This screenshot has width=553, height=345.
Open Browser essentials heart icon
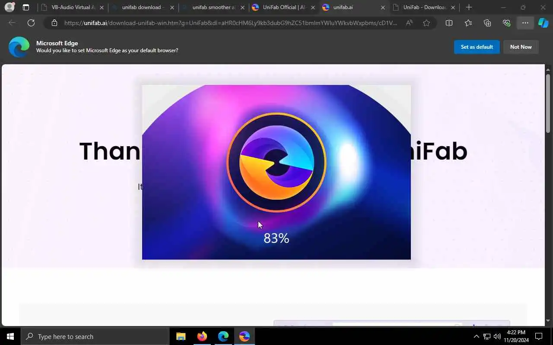pyautogui.click(x=506, y=23)
